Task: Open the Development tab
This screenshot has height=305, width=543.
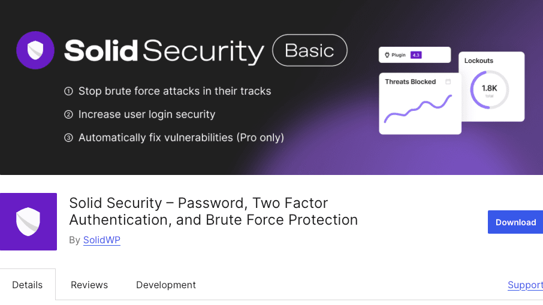Action: (x=166, y=285)
